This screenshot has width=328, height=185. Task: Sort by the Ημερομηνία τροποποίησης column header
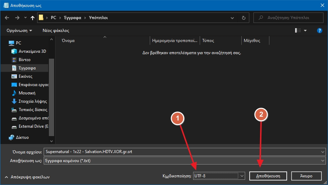(175, 41)
